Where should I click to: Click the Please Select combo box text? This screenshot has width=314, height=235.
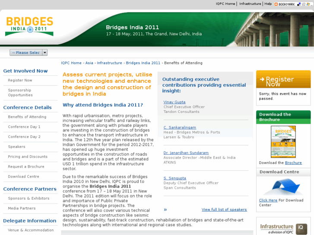(26, 53)
